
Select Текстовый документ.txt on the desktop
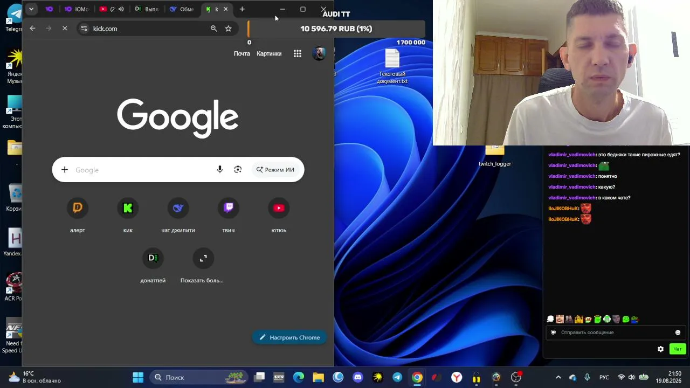[392, 67]
